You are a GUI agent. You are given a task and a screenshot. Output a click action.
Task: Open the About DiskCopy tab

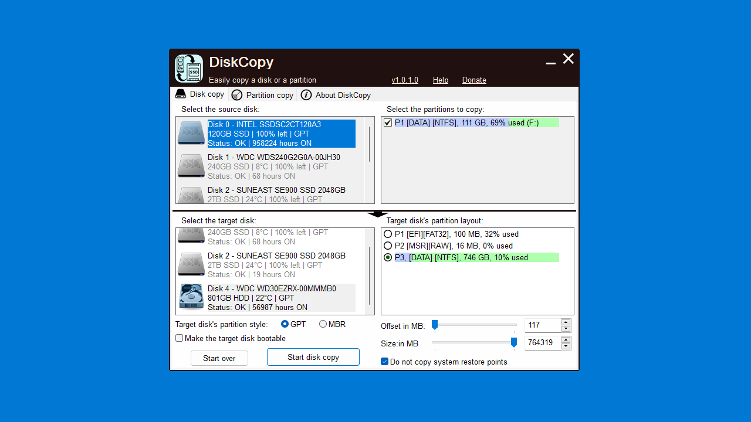336,95
